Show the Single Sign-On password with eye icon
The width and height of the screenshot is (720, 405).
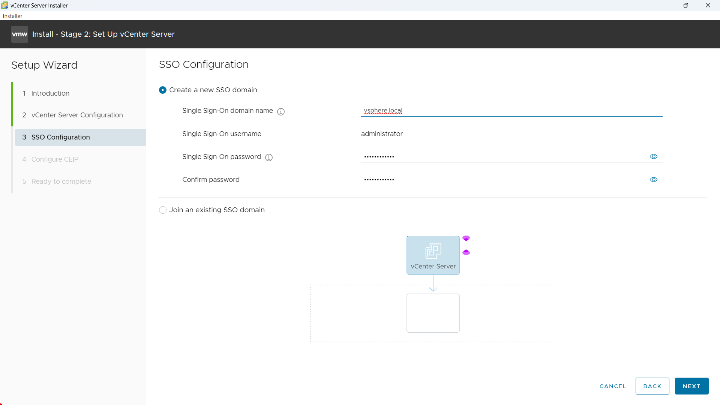click(x=653, y=156)
